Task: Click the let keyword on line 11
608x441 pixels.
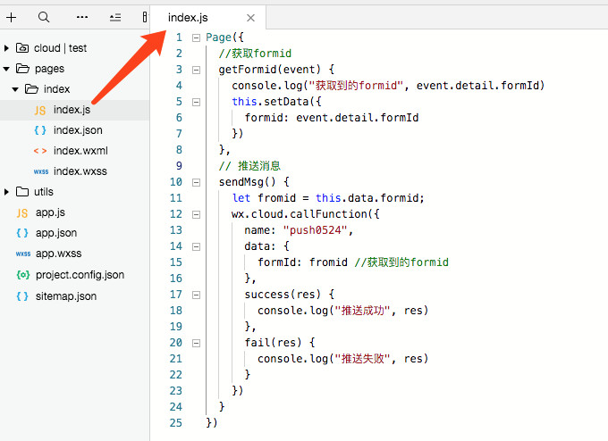Action: 241,198
